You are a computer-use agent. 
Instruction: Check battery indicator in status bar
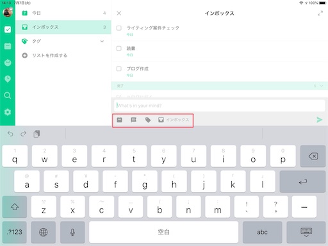pyautogui.click(x=323, y=3)
